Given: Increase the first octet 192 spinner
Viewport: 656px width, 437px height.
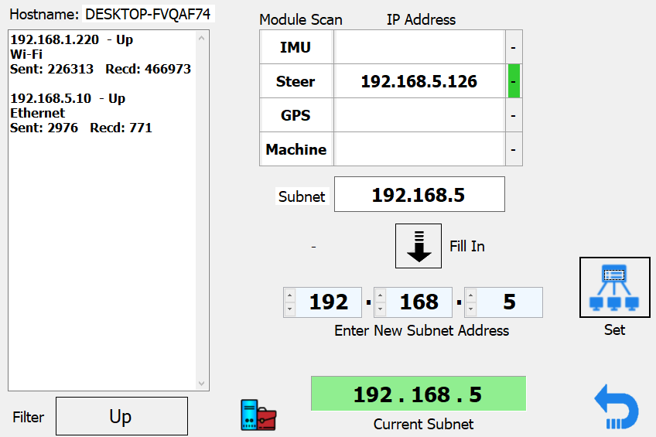Looking at the screenshot, I should [289, 295].
